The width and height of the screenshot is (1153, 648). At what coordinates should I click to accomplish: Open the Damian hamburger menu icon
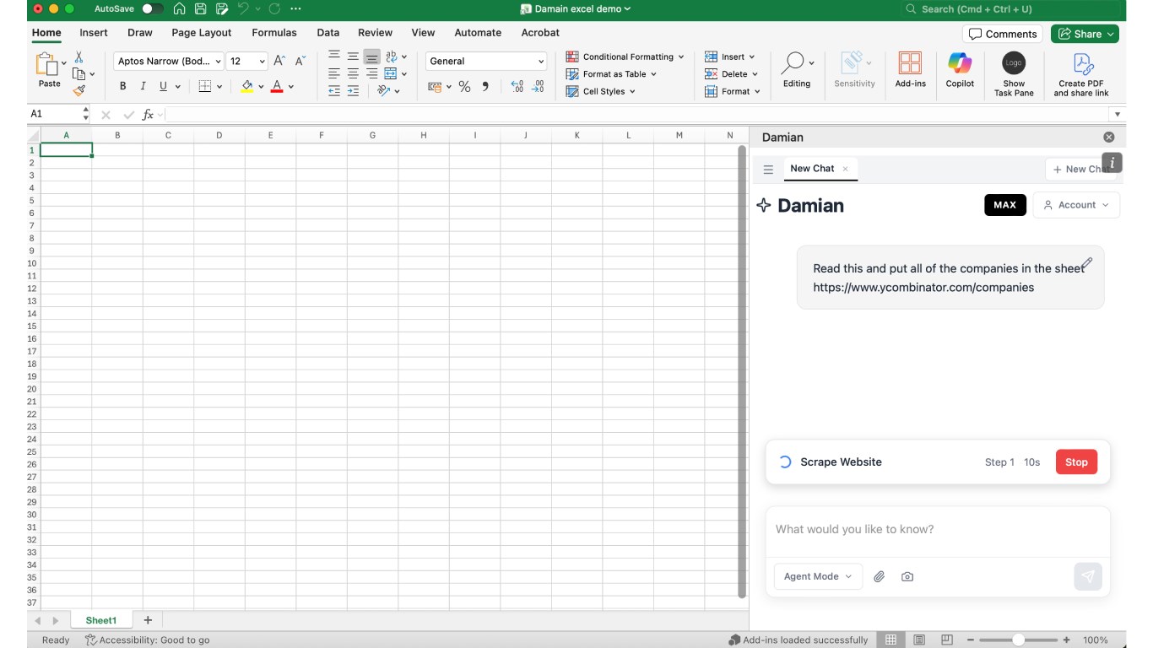768,170
